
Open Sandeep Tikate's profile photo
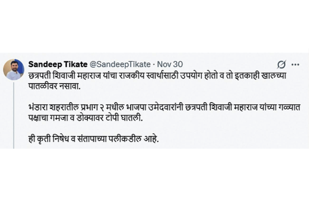14,69
